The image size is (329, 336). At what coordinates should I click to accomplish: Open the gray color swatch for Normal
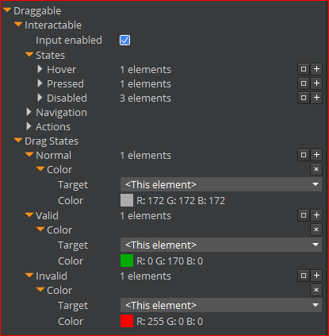point(127,200)
